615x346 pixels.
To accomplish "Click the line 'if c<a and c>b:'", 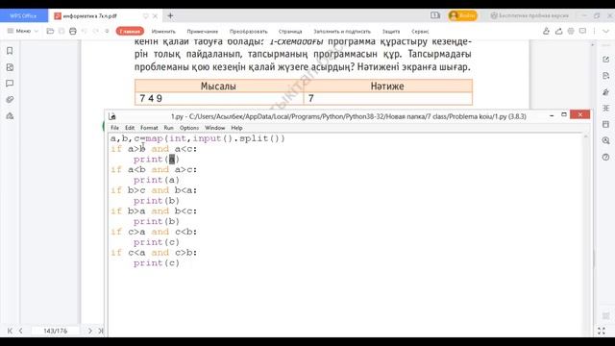I will point(154,253).
